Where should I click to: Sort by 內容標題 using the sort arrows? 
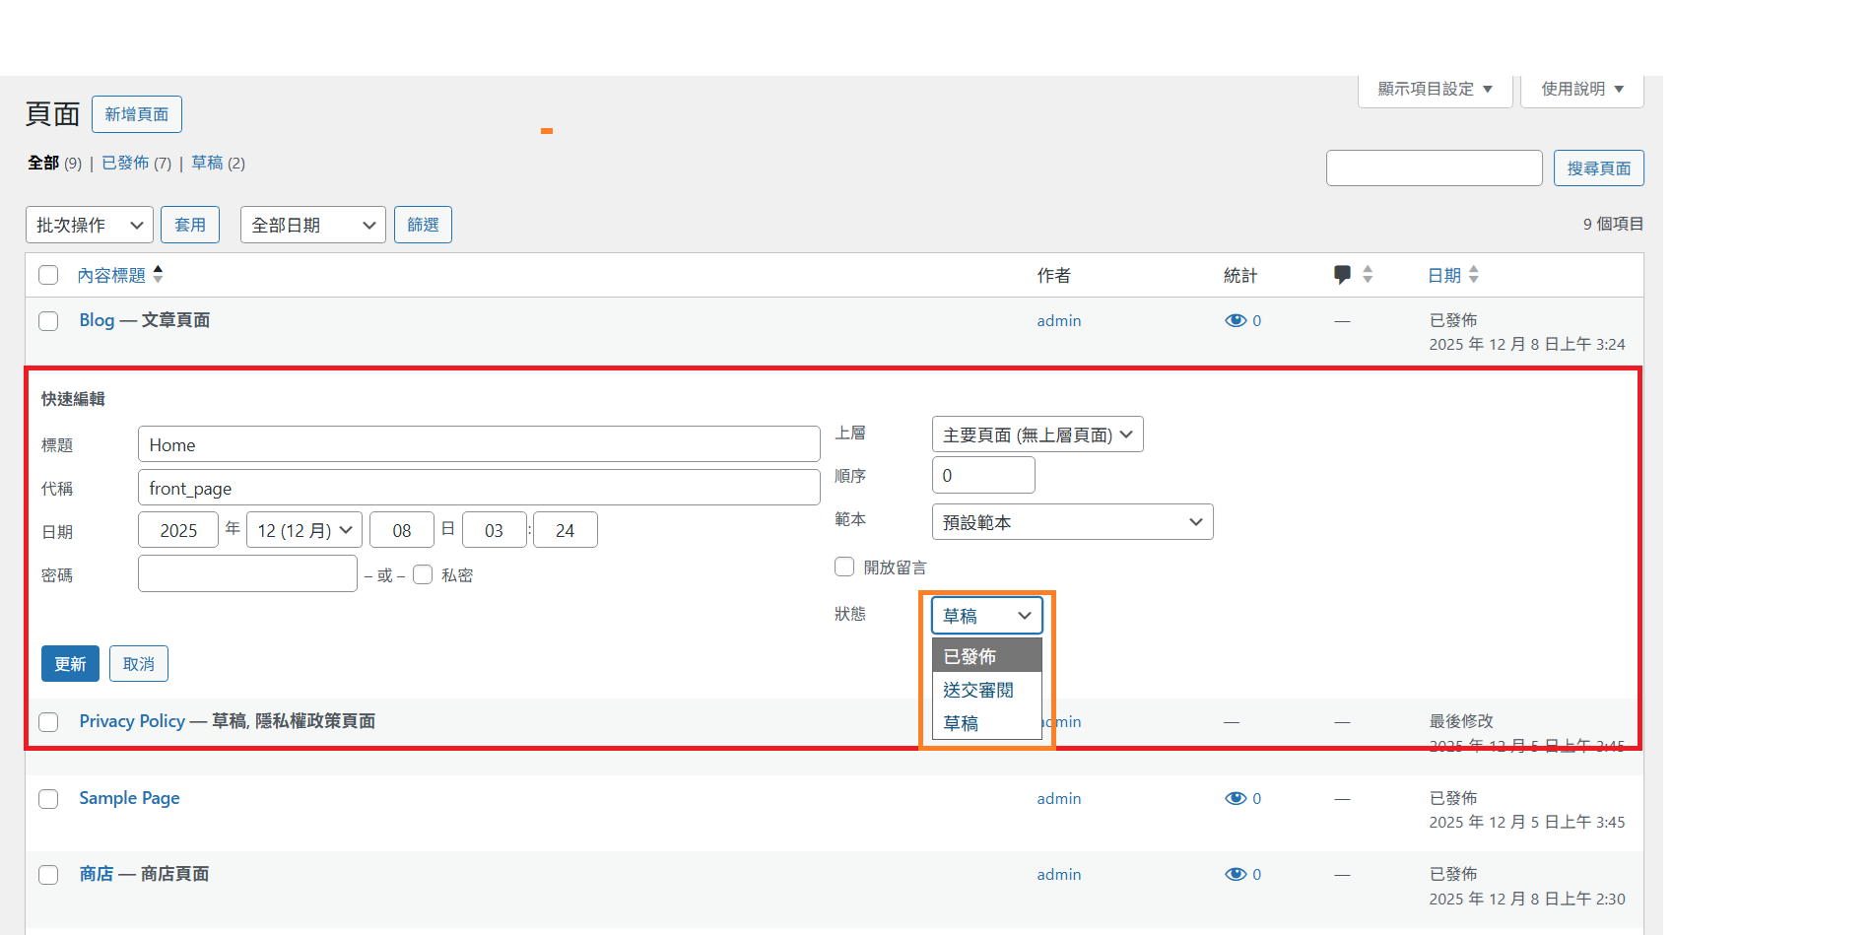pyautogui.click(x=158, y=275)
